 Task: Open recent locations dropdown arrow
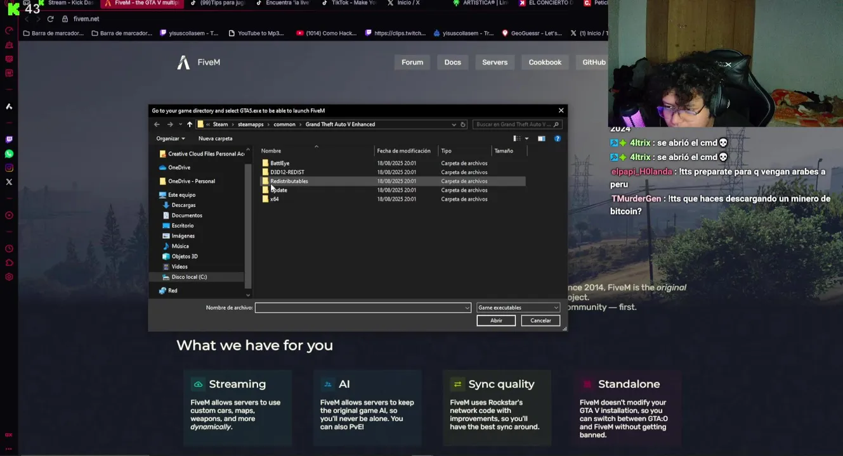click(180, 124)
